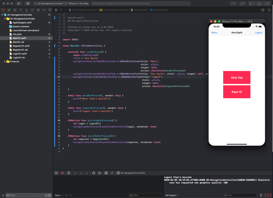The height and width of the screenshot is (198, 273).
Task: Focus the variables view Filter field
Action: point(146,195)
